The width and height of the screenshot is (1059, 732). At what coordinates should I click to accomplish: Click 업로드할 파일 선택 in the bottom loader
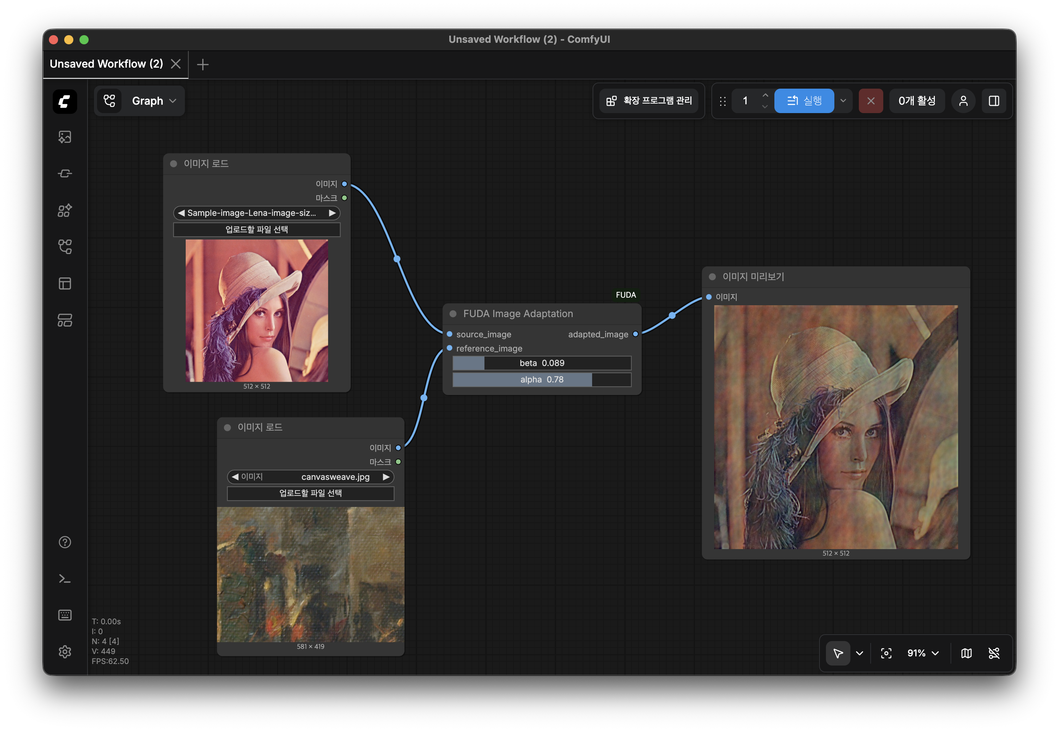pyautogui.click(x=311, y=493)
